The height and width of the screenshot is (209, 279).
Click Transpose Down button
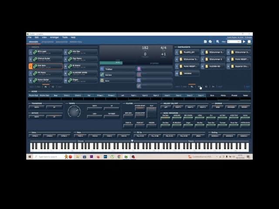coord(37,107)
